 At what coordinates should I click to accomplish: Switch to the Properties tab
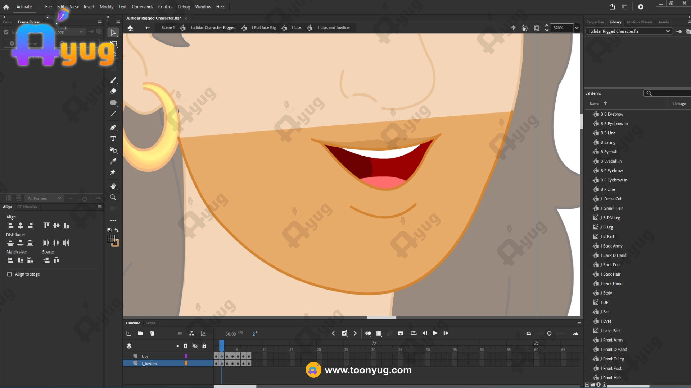coord(595,22)
